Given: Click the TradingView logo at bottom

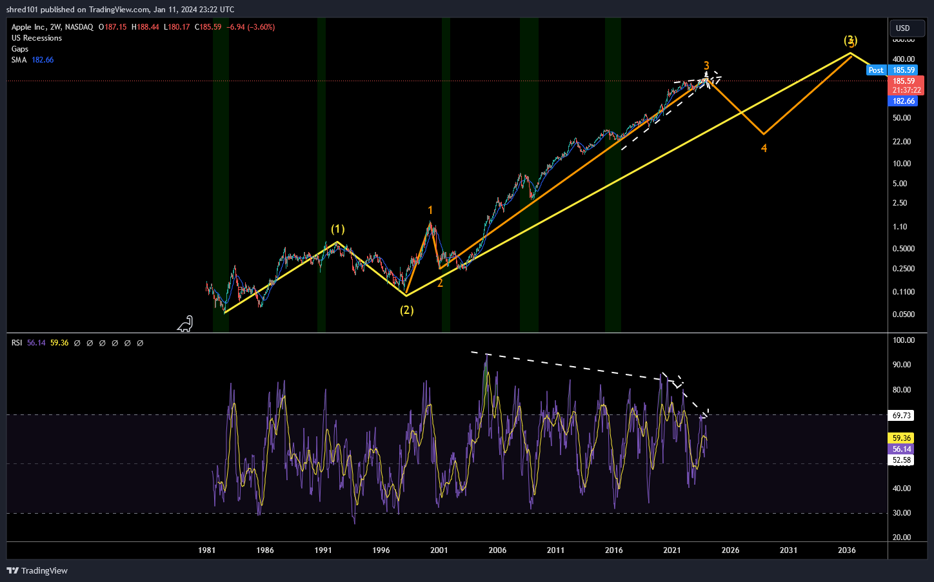Looking at the screenshot, I should (37, 570).
